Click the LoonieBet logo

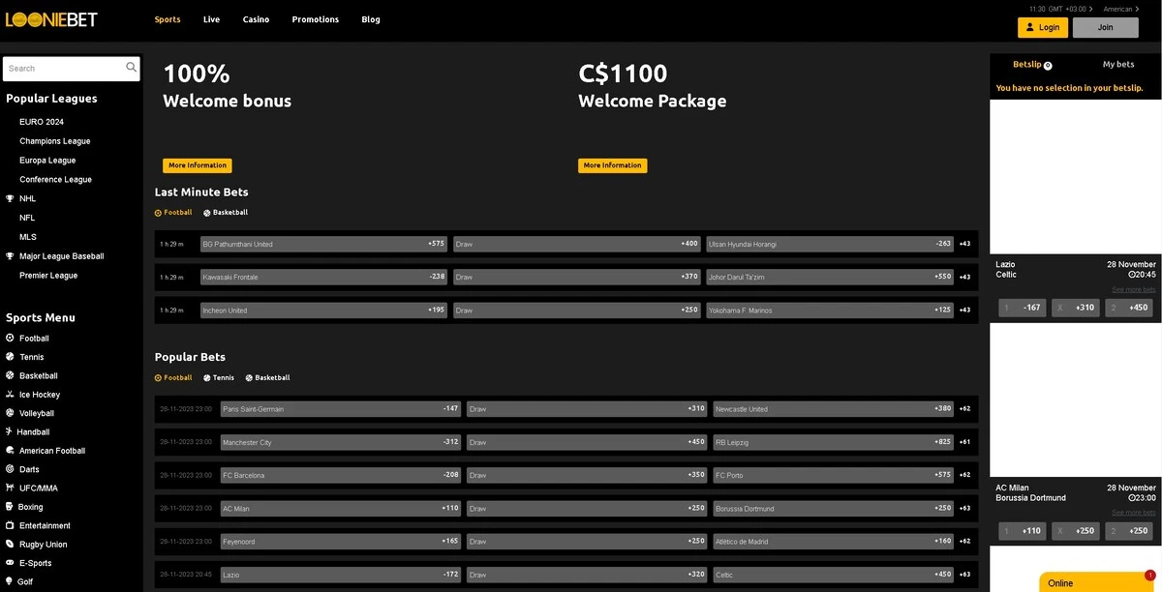tap(49, 19)
